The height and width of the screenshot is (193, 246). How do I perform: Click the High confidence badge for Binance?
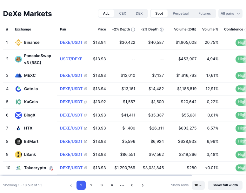click(x=241, y=43)
